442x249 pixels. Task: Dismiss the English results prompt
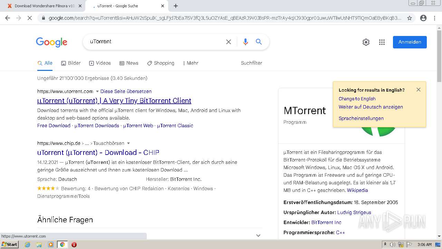[x=419, y=90]
